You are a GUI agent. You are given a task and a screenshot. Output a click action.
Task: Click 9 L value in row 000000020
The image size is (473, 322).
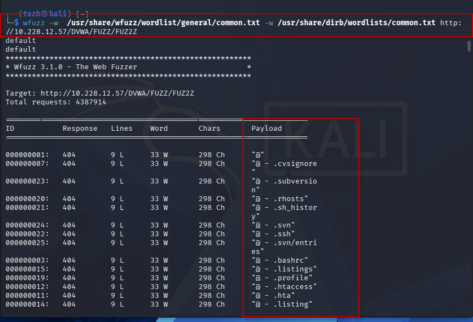point(117,198)
